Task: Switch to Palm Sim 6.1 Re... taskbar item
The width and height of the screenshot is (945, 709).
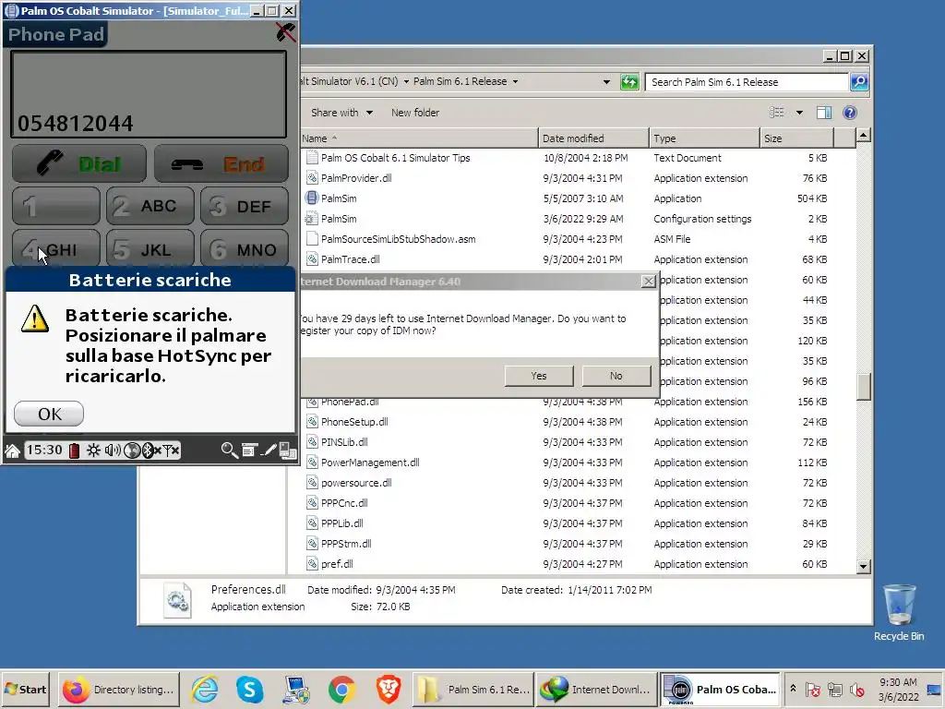Action: 473,689
